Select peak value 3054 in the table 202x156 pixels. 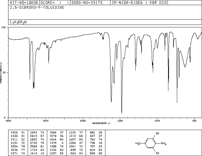click(x=14, y=146)
